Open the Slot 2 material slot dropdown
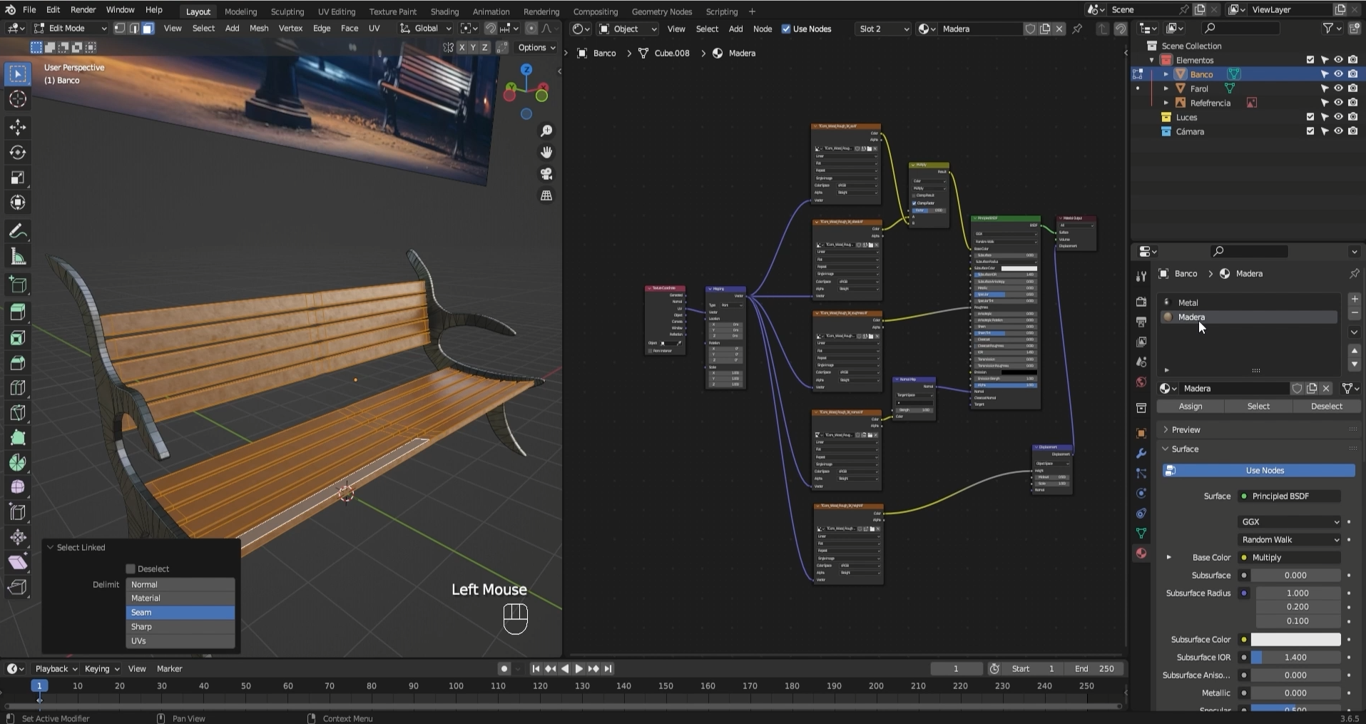Image resolution: width=1366 pixels, height=724 pixels. [x=883, y=29]
